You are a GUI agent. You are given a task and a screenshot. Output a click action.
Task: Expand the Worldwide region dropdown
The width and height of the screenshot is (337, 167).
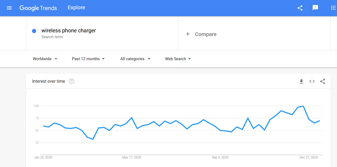pyautogui.click(x=45, y=59)
